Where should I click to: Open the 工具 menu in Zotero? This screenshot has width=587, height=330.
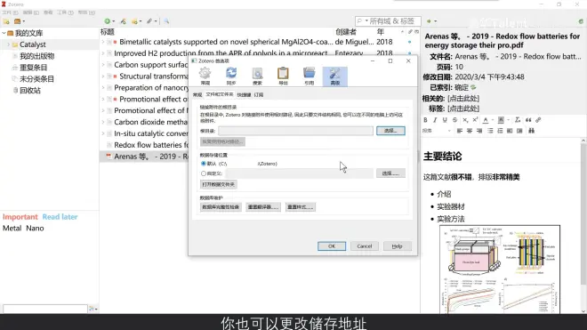[x=65, y=12]
